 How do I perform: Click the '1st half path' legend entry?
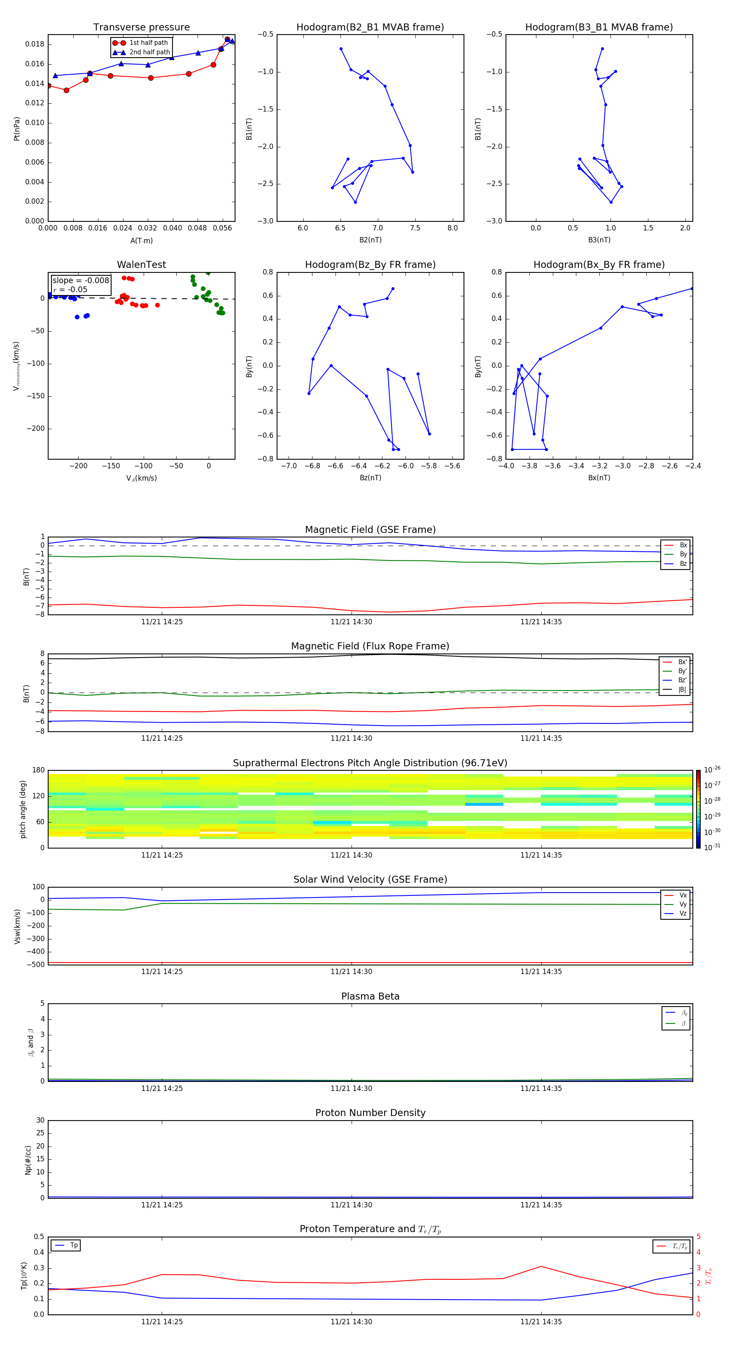pyautogui.click(x=141, y=43)
